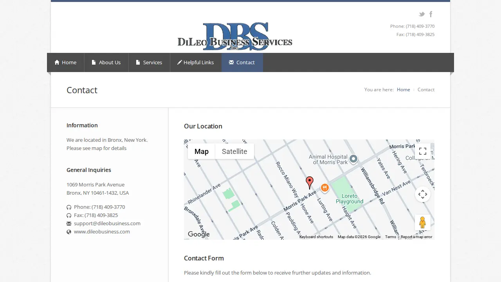
Task: Open the map camera controls button
Action: [x=423, y=194]
